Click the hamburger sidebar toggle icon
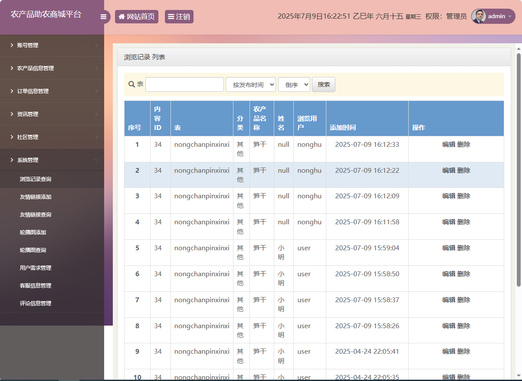The height and width of the screenshot is (381, 522). pyautogui.click(x=103, y=17)
